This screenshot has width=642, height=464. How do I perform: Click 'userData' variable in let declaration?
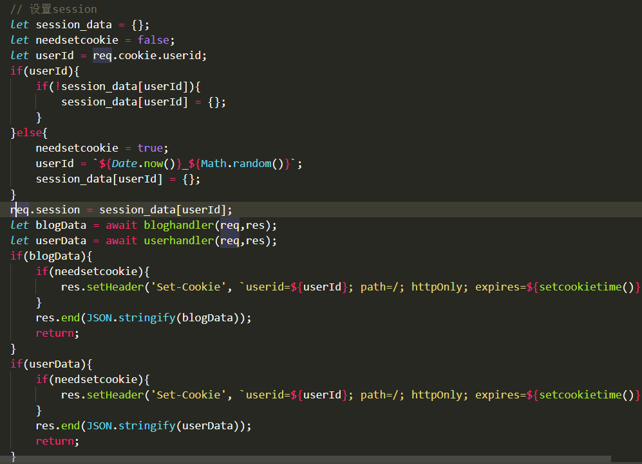(x=61, y=241)
